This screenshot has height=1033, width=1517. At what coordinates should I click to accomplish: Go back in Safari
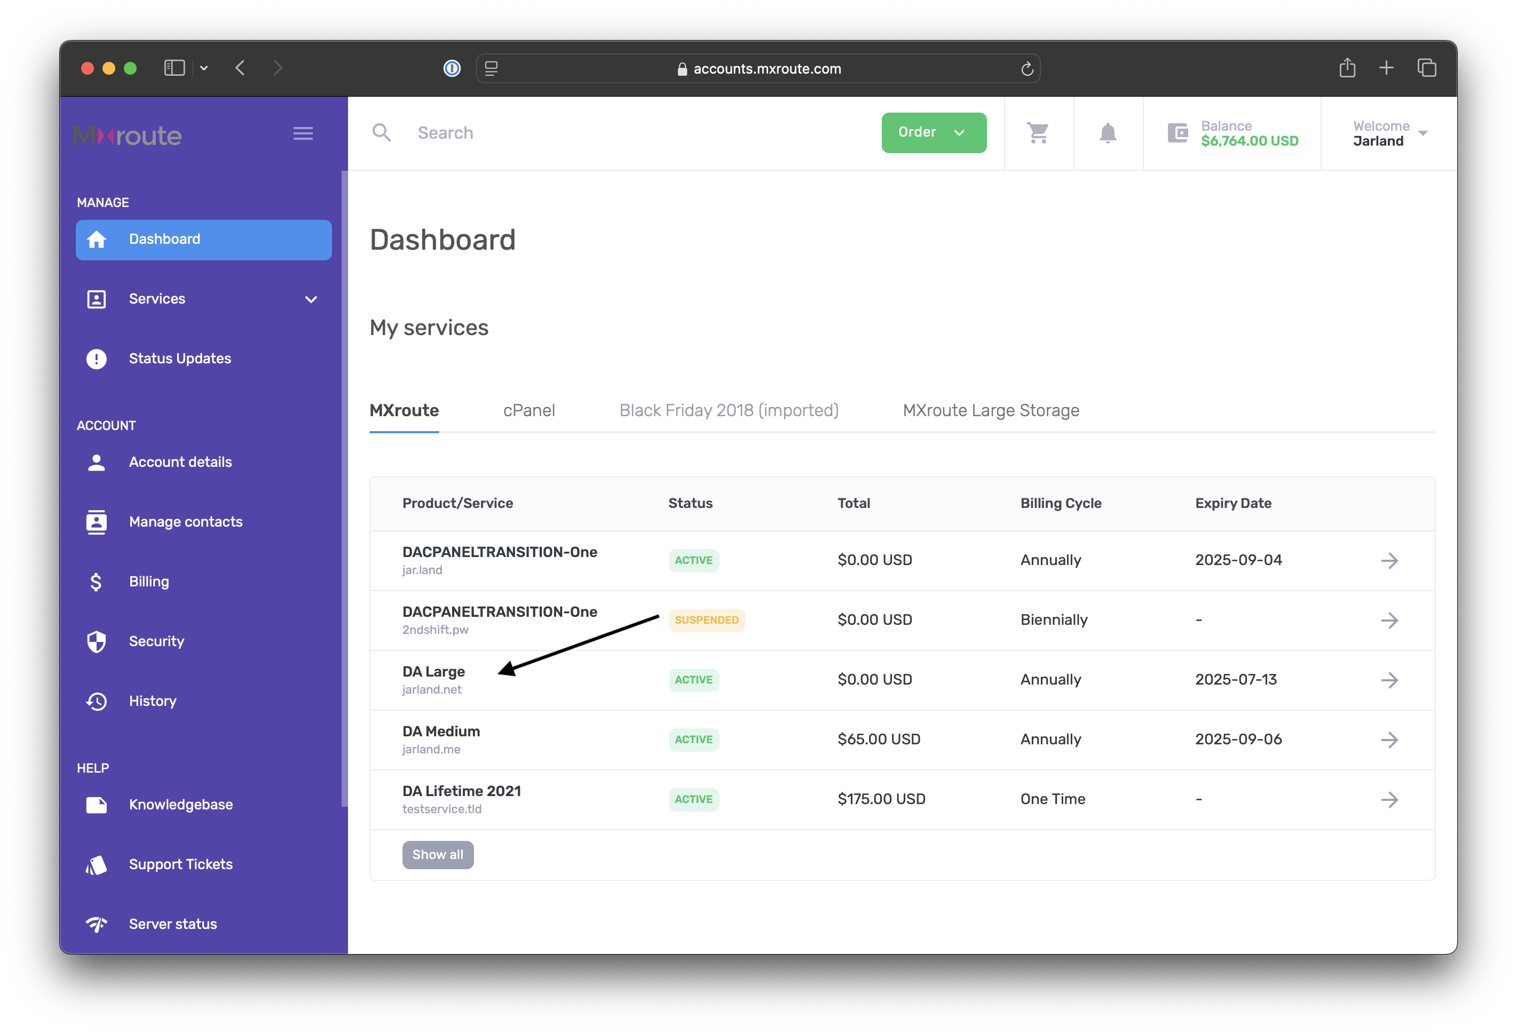tap(240, 68)
